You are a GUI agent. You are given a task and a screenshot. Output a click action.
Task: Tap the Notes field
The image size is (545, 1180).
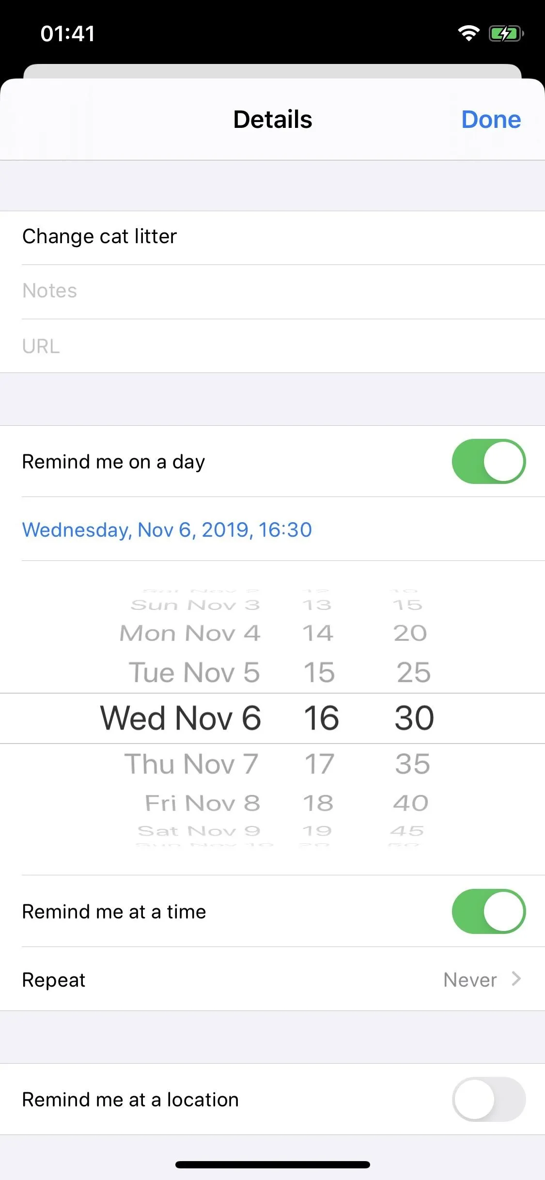(272, 292)
